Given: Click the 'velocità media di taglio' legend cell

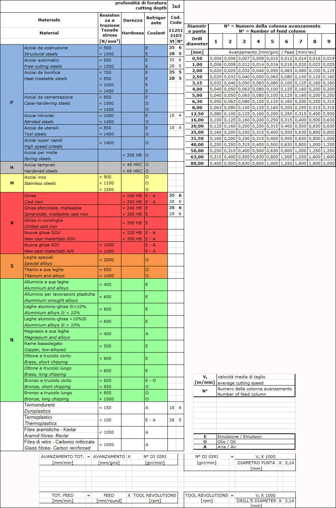Looking at the screenshot, I should (256, 377).
